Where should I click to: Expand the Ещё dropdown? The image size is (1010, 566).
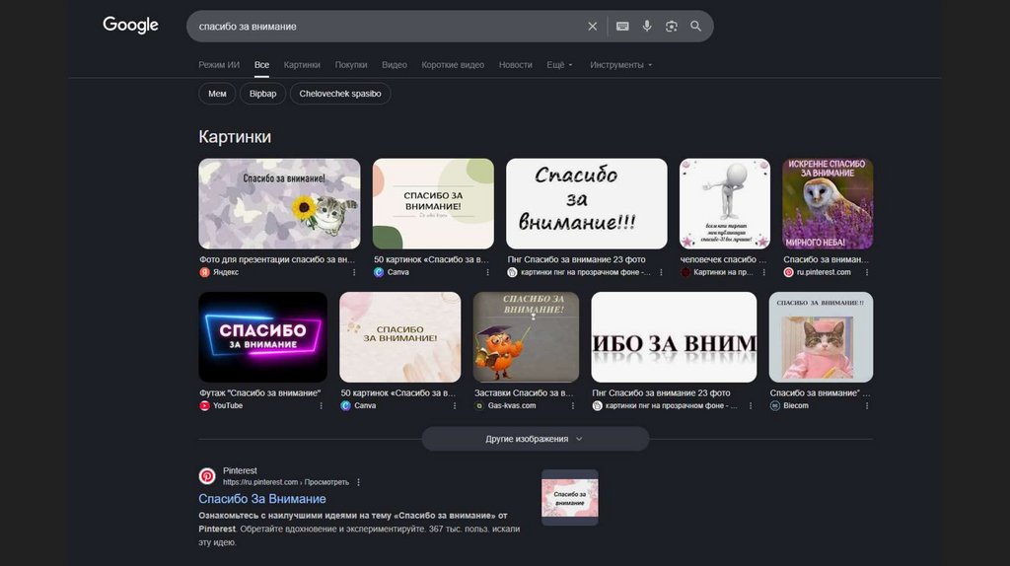point(559,65)
